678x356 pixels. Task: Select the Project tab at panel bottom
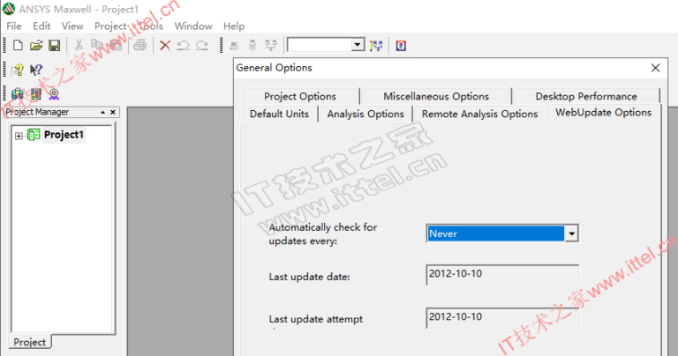[29, 342]
